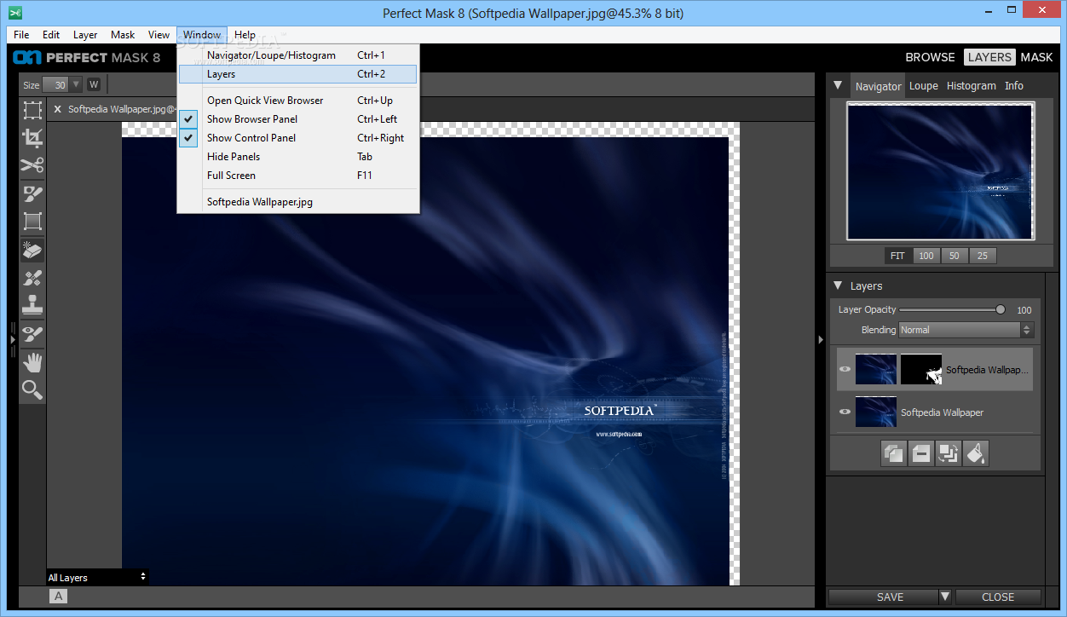Viewport: 1067px width, 617px height.
Task: Set navigator zoom to 25
Action: coord(983,256)
